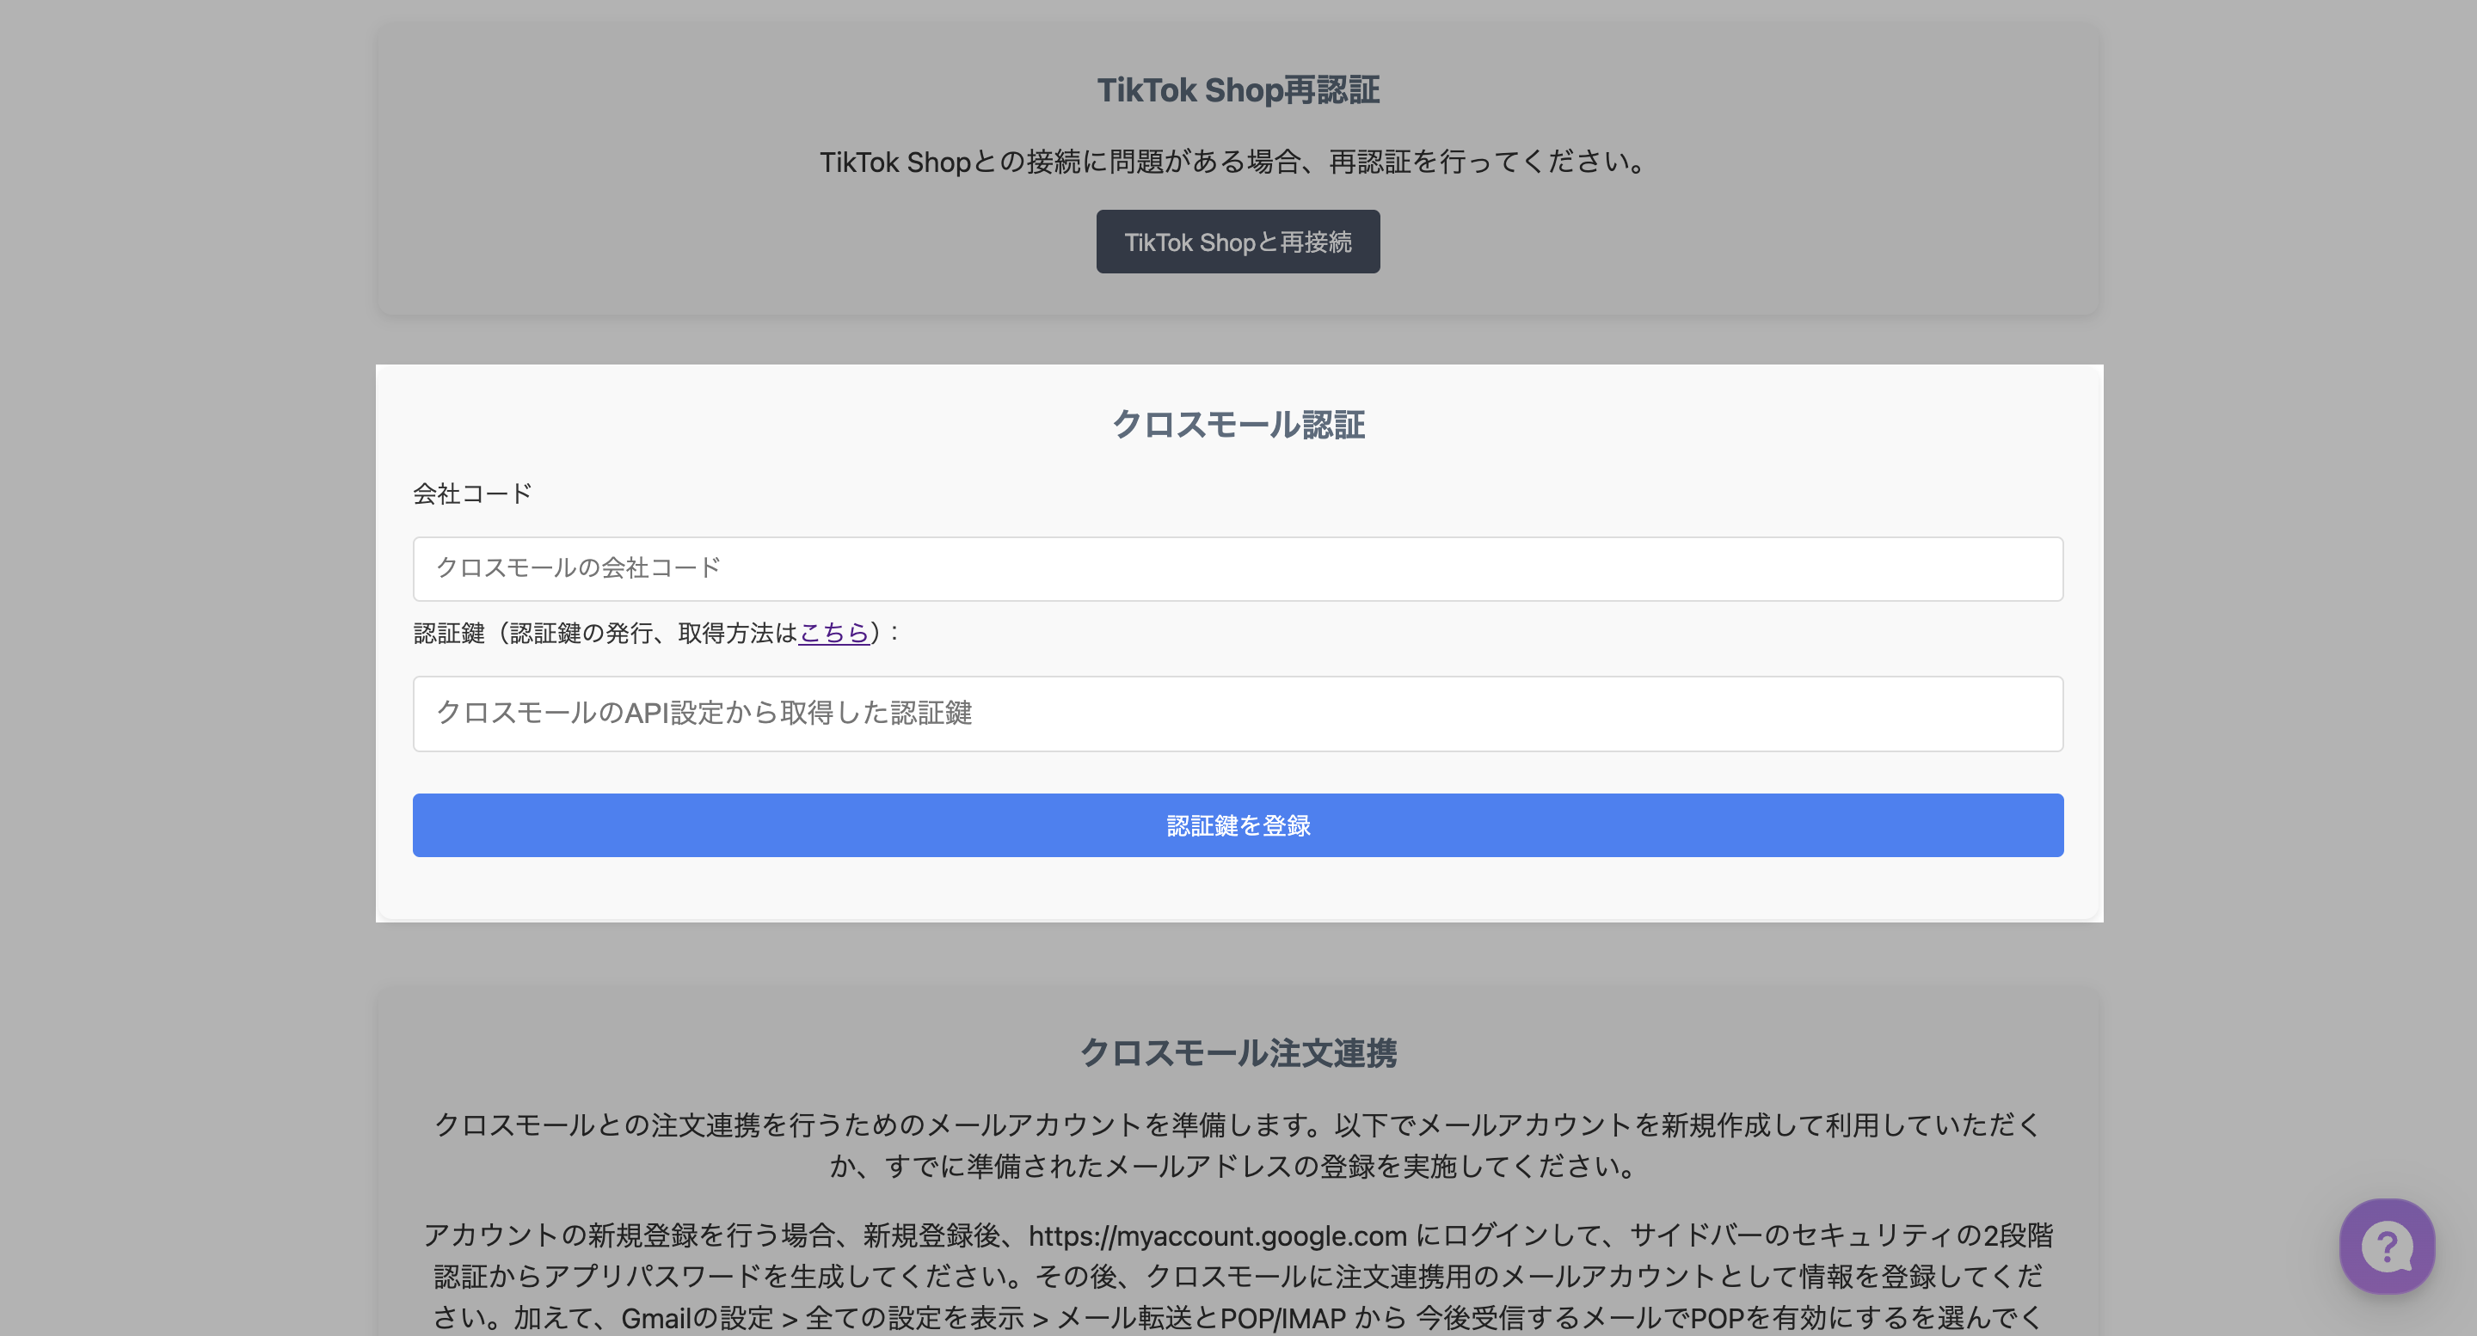Click the https://myaccount.google.com URL text

tap(1217, 1235)
